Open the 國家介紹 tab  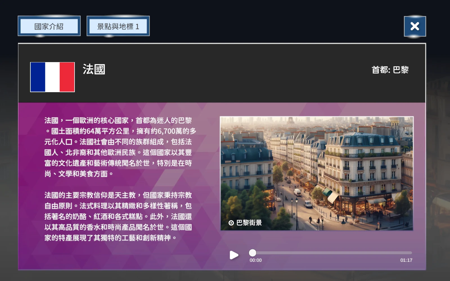coord(49,26)
